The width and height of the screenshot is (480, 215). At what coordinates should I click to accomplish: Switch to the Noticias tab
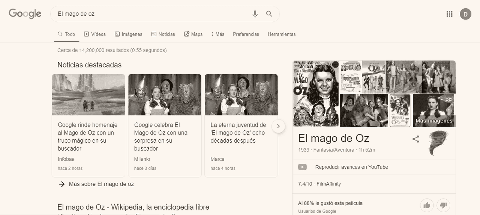click(x=163, y=34)
